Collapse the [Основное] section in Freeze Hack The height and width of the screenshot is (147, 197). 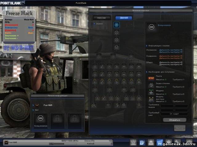[19, 25]
